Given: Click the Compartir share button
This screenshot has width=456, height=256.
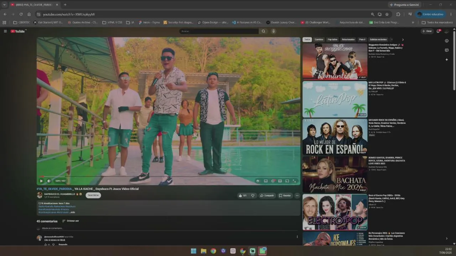Looking at the screenshot, I should point(267,196).
